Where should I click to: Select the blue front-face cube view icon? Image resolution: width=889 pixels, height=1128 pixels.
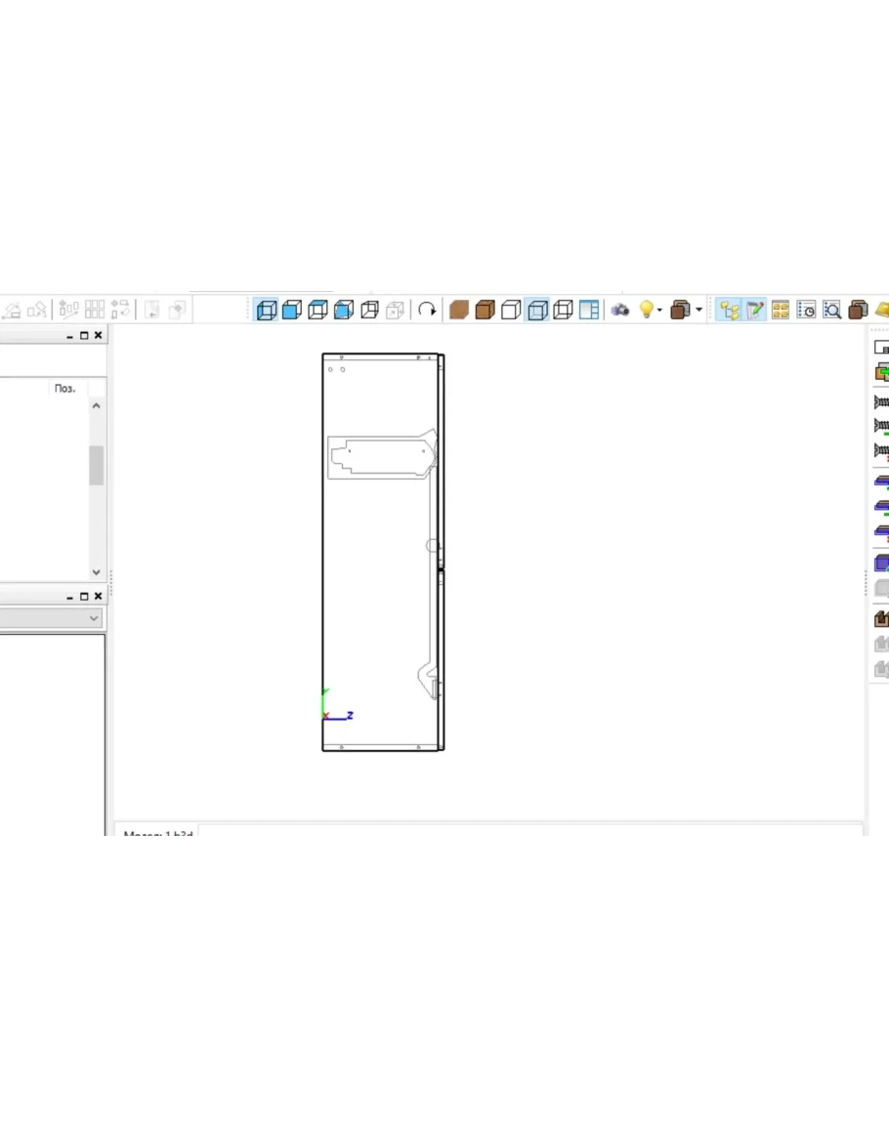pyautogui.click(x=291, y=311)
